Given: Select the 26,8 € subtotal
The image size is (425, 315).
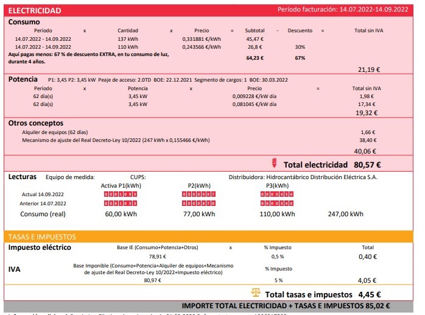Looking at the screenshot, I should point(255,47).
